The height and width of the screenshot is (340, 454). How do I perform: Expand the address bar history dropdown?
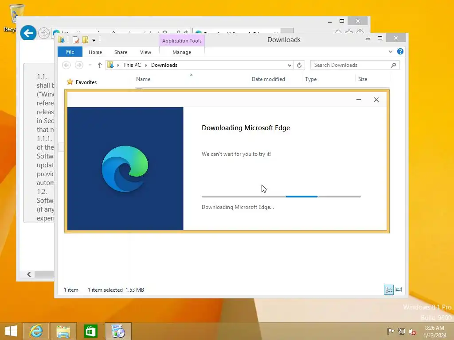tap(290, 66)
